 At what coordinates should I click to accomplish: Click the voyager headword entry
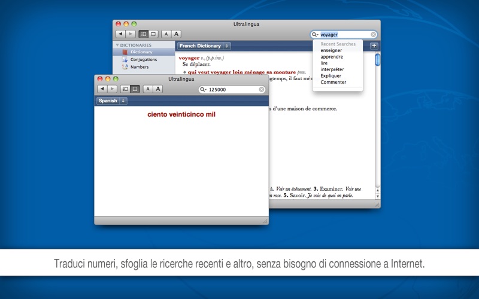189,58
